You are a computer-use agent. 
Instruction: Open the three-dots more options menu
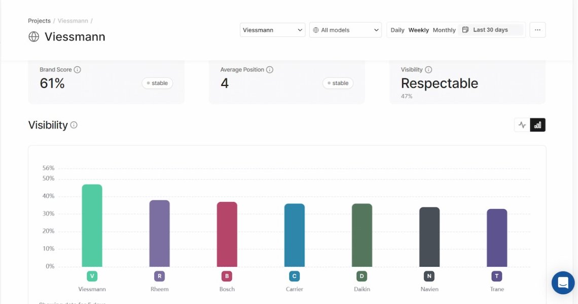[x=537, y=30]
